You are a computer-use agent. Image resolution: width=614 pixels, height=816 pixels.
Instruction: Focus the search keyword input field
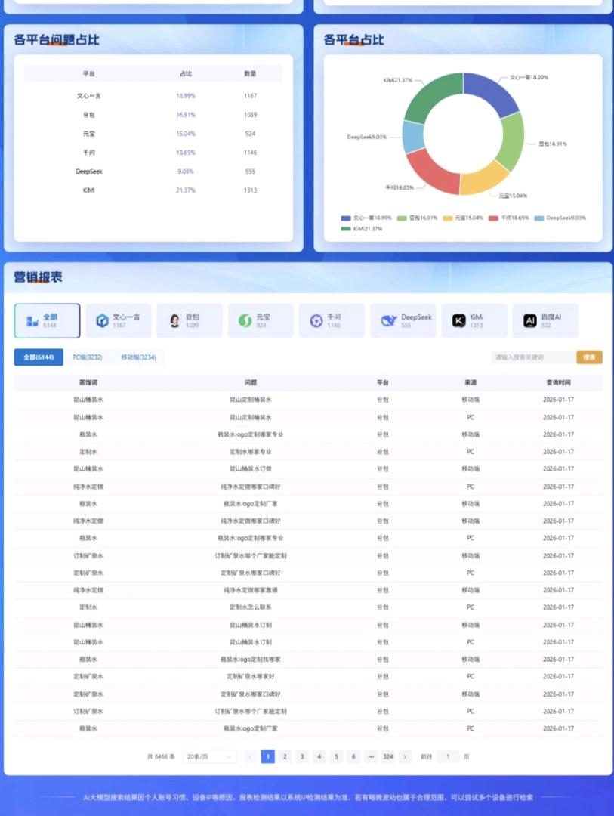532,357
